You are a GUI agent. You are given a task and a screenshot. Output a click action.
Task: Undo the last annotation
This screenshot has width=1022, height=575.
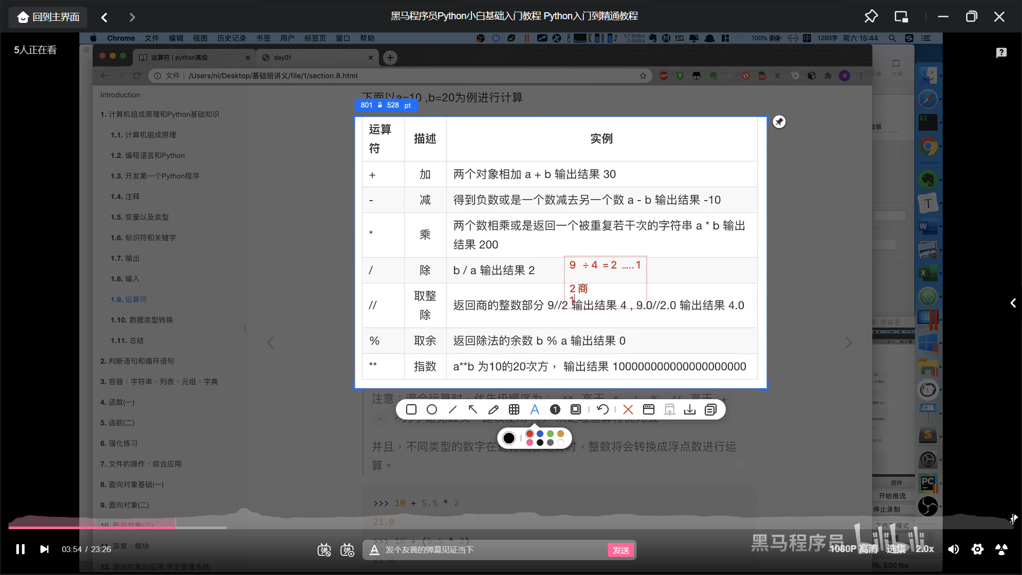point(603,409)
